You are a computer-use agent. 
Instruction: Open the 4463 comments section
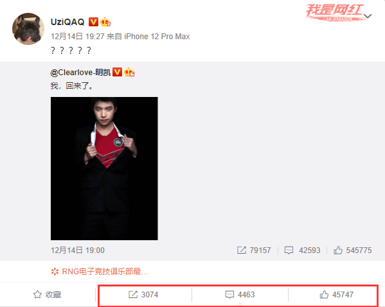(240, 295)
